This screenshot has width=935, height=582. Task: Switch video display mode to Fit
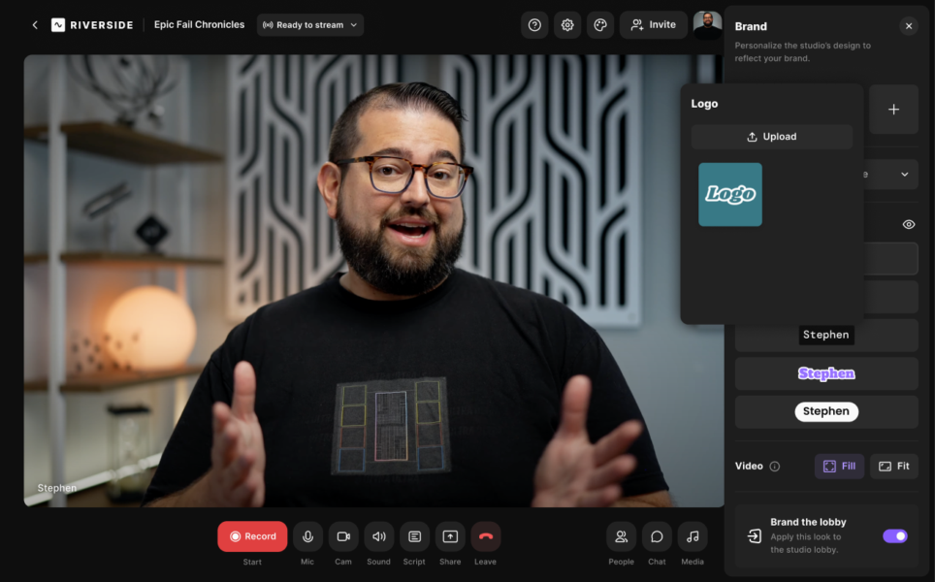coord(892,466)
